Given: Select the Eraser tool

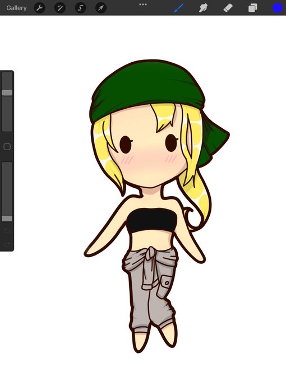Looking at the screenshot, I should (228, 8).
